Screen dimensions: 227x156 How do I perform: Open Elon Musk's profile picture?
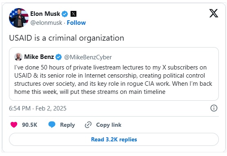(x=19, y=18)
